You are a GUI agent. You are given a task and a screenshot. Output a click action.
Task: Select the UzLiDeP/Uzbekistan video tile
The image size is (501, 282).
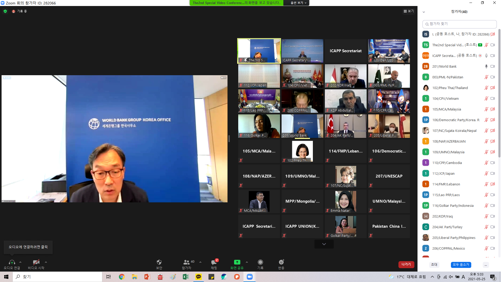[x=389, y=51]
